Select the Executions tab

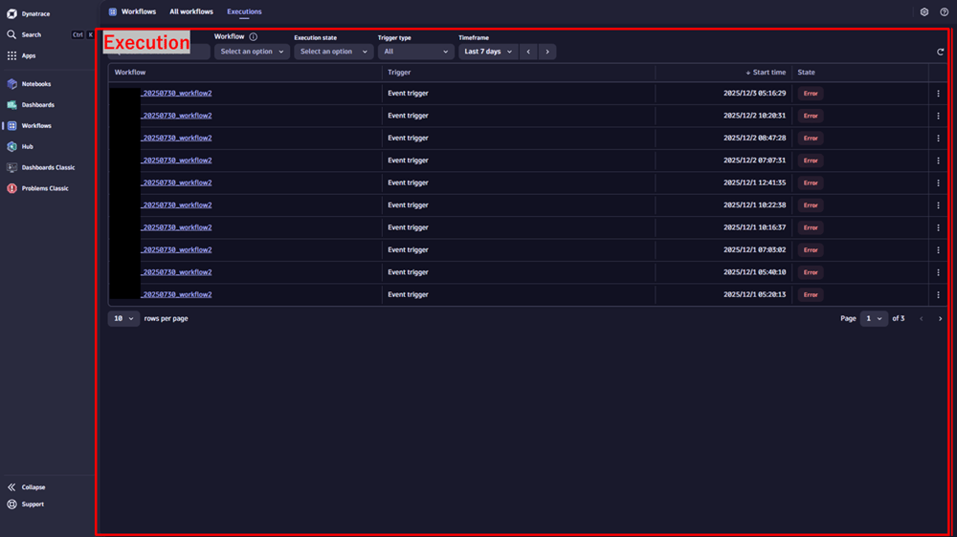244,12
